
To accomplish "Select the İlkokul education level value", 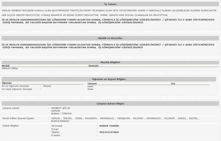I will coord(47,86).
